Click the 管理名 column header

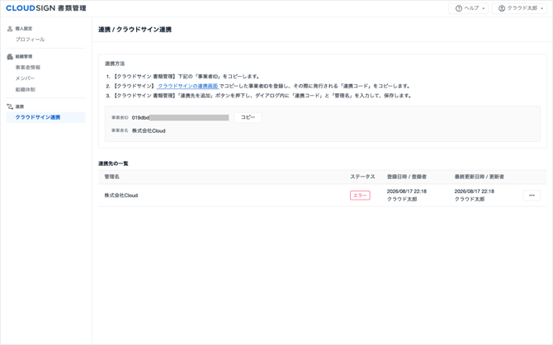(x=111, y=177)
